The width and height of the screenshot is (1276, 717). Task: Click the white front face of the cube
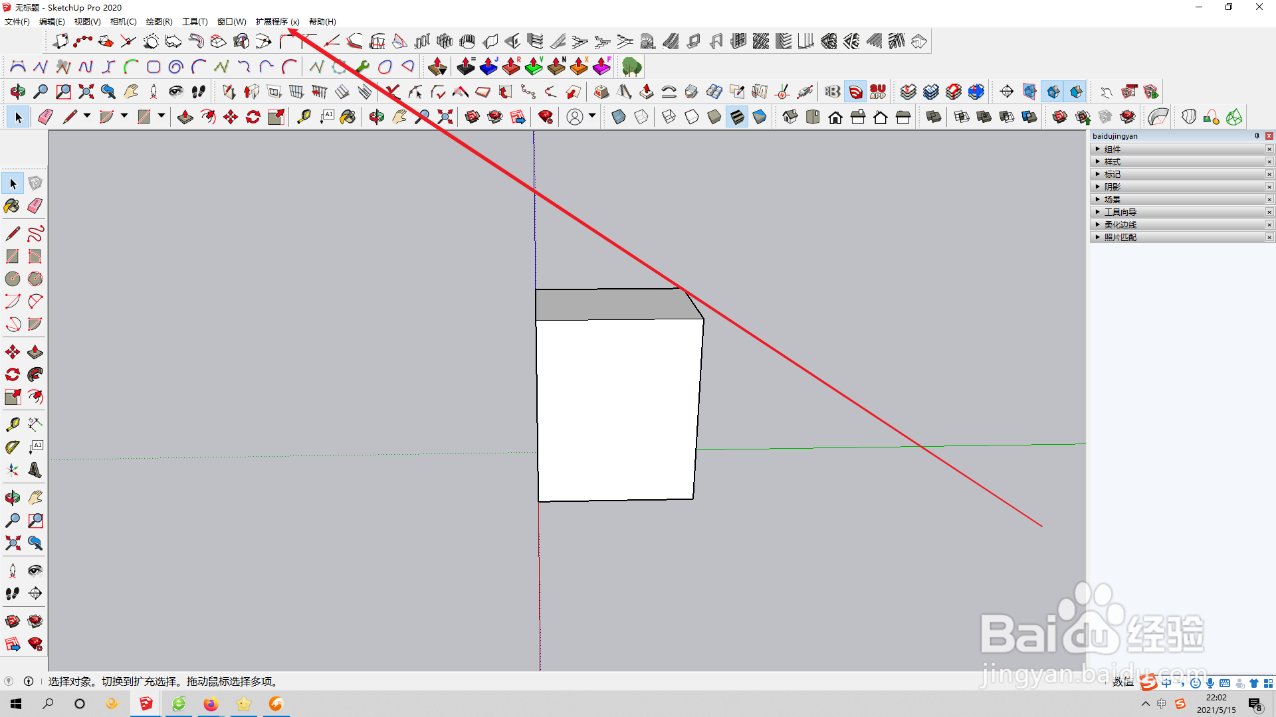coord(617,408)
